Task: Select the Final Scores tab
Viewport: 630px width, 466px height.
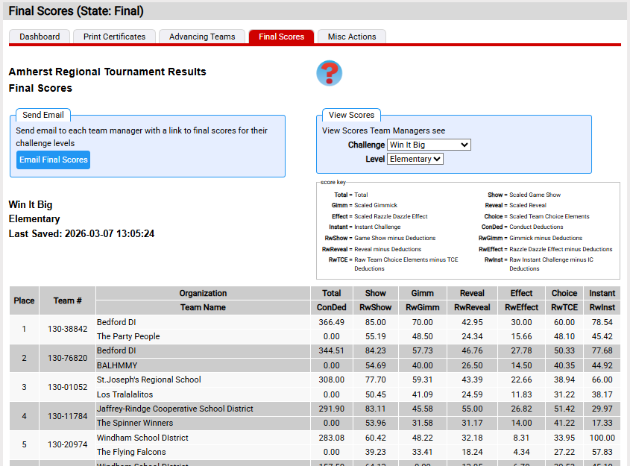Action: [281, 37]
